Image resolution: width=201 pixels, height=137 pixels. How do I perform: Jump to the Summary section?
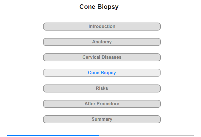[102, 119]
